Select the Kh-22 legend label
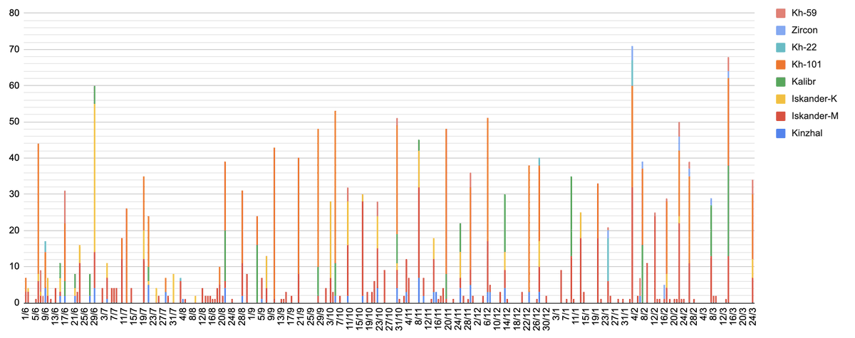 tap(806, 48)
